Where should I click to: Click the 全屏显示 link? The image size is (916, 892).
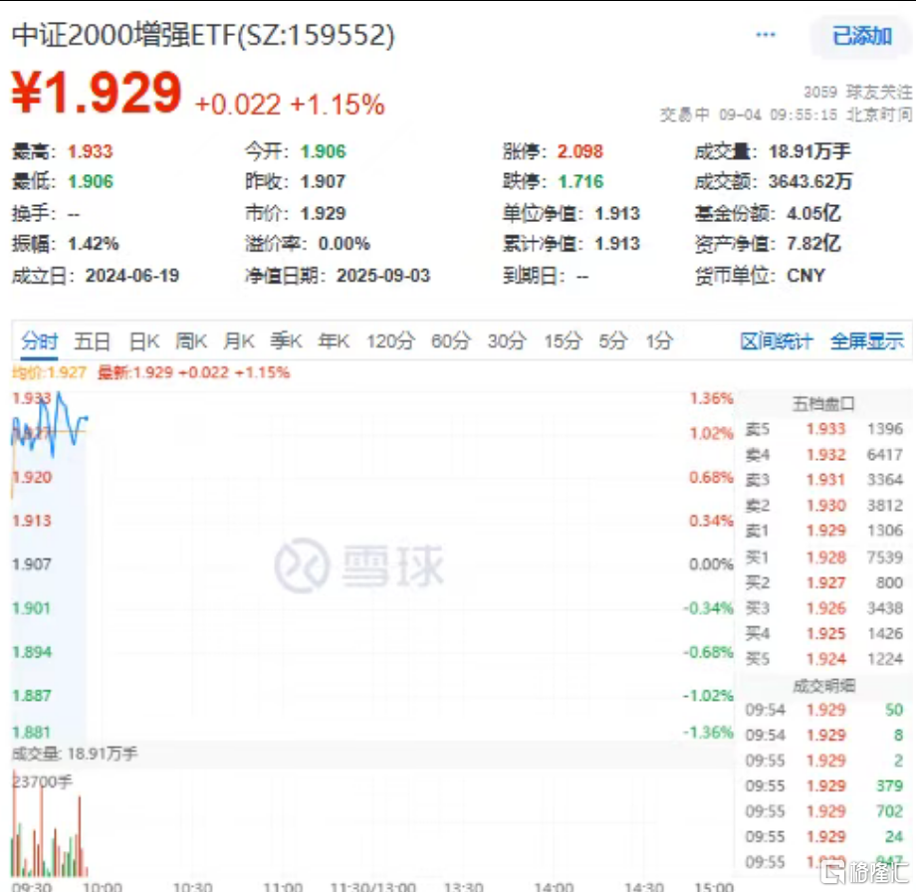[x=867, y=341]
